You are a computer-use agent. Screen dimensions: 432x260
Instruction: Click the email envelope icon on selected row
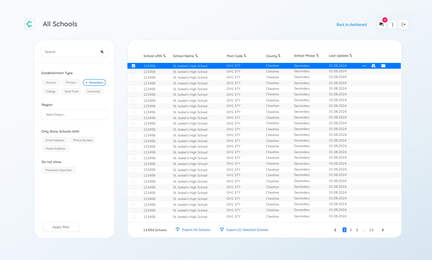(383, 66)
